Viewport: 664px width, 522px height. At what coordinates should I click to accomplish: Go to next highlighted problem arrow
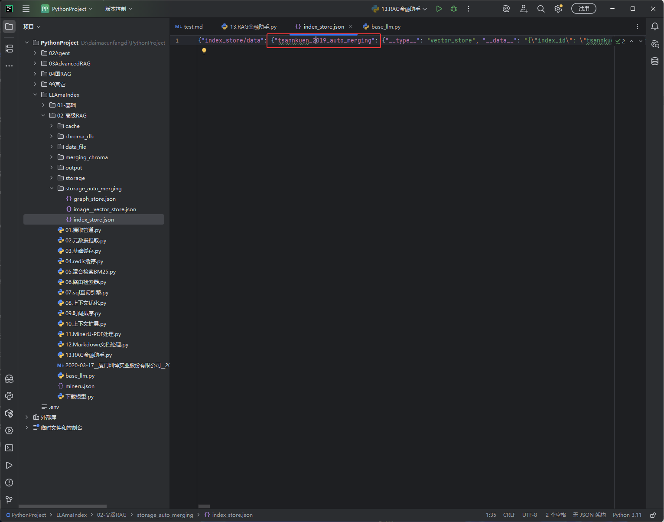click(641, 41)
